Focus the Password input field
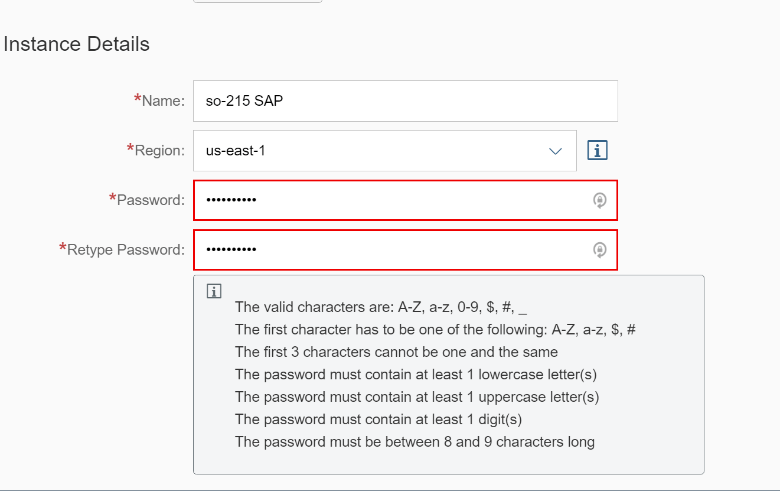The image size is (780, 491). [x=390, y=200]
